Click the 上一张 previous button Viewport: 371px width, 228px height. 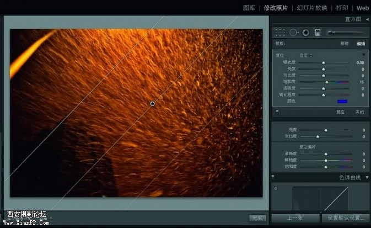[x=295, y=218]
